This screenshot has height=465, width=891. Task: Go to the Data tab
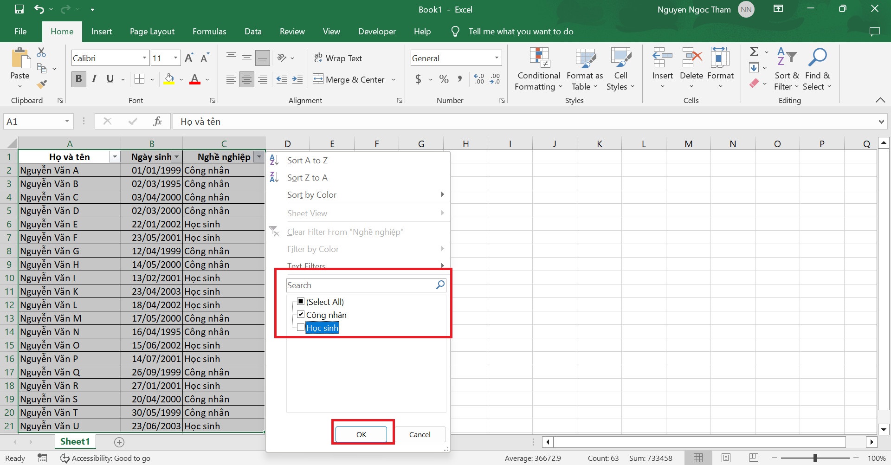pyautogui.click(x=253, y=32)
